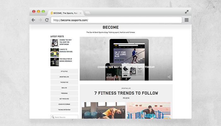The width and height of the screenshot is (221, 126).
Task: Toggle fullscreen with the expand arrows icon
Action: coord(187,12)
